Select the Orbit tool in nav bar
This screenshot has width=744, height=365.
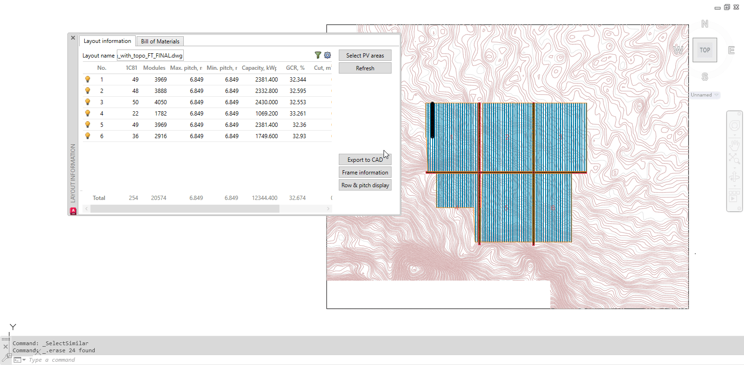click(x=735, y=177)
